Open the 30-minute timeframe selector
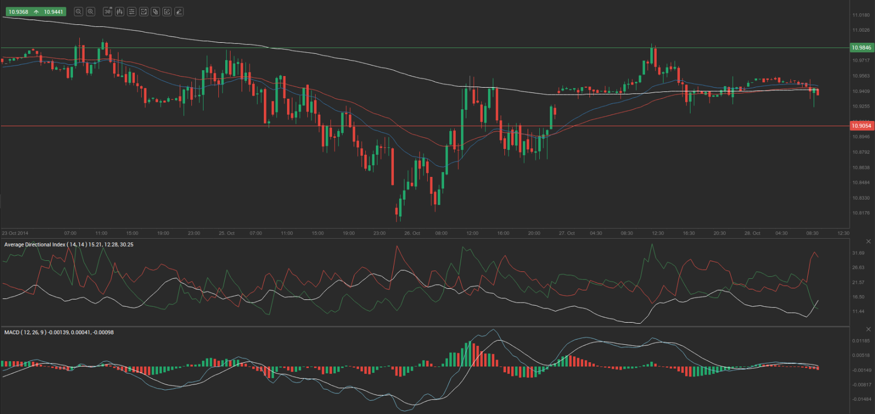Image resolution: width=875 pixels, height=414 pixels. (x=107, y=12)
